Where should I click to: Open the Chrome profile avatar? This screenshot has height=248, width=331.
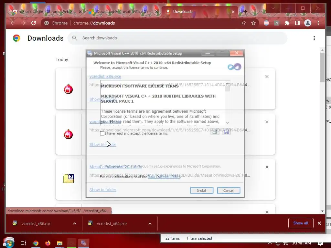tap(308, 23)
